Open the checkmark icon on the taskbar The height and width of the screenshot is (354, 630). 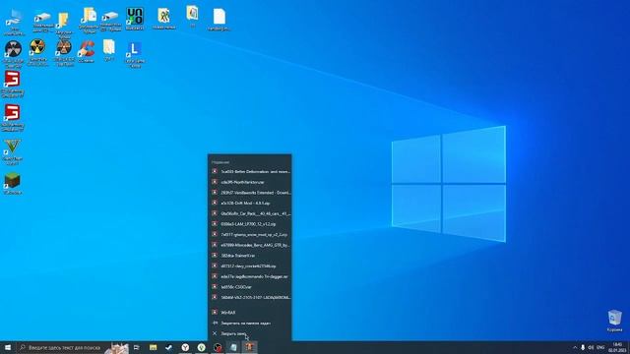[x=168, y=347]
